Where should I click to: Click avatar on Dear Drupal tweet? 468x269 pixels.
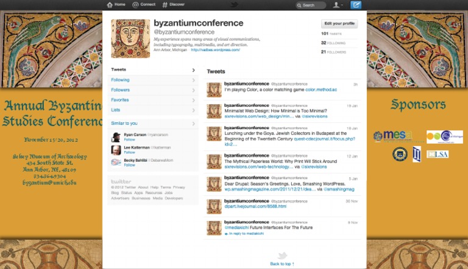point(214,184)
